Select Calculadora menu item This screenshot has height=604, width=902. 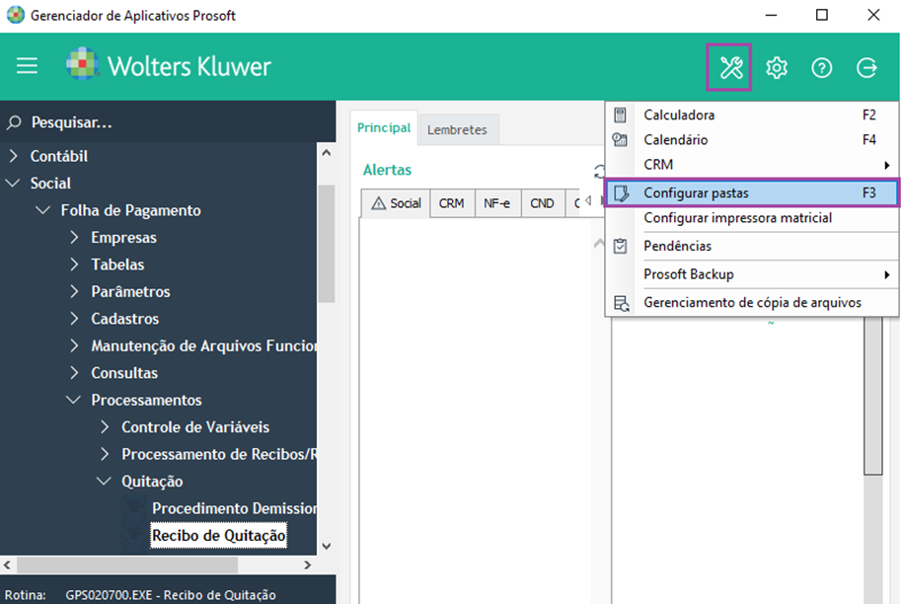(x=752, y=115)
